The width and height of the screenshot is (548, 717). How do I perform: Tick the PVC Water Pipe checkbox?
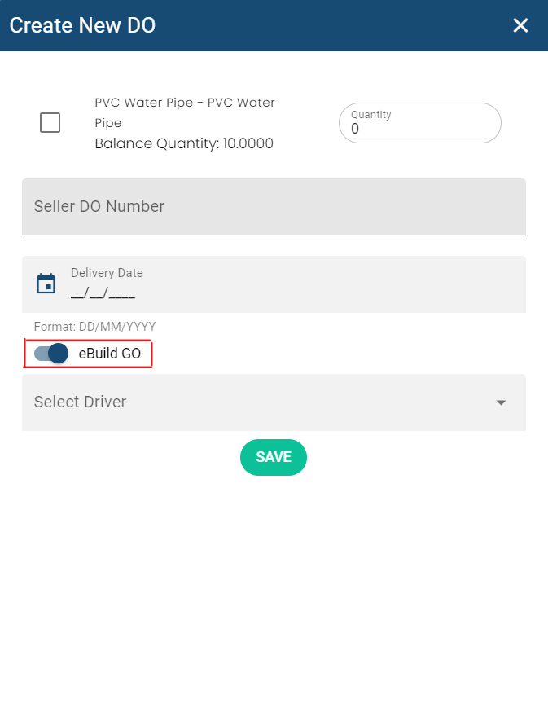(x=50, y=123)
